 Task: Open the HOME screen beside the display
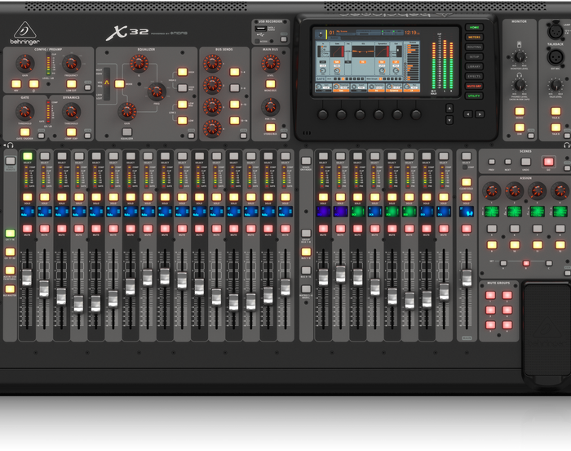coord(474,27)
